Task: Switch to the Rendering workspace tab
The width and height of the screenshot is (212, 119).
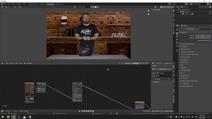Action: [58, 4]
